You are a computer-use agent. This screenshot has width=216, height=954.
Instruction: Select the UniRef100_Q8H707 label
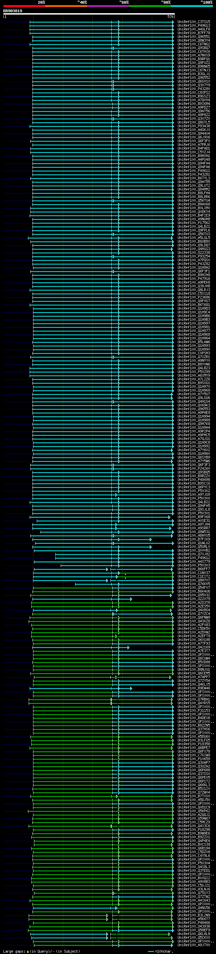pyautogui.click(x=194, y=580)
